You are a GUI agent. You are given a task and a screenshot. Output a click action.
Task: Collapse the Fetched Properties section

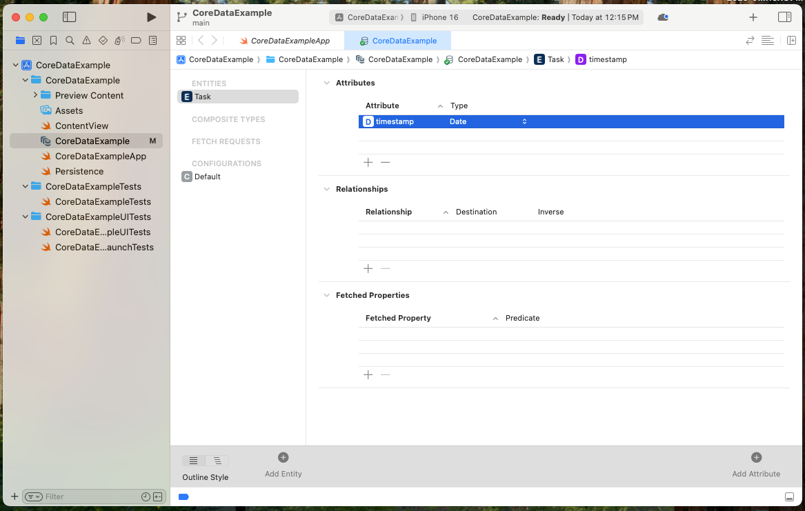pos(326,296)
